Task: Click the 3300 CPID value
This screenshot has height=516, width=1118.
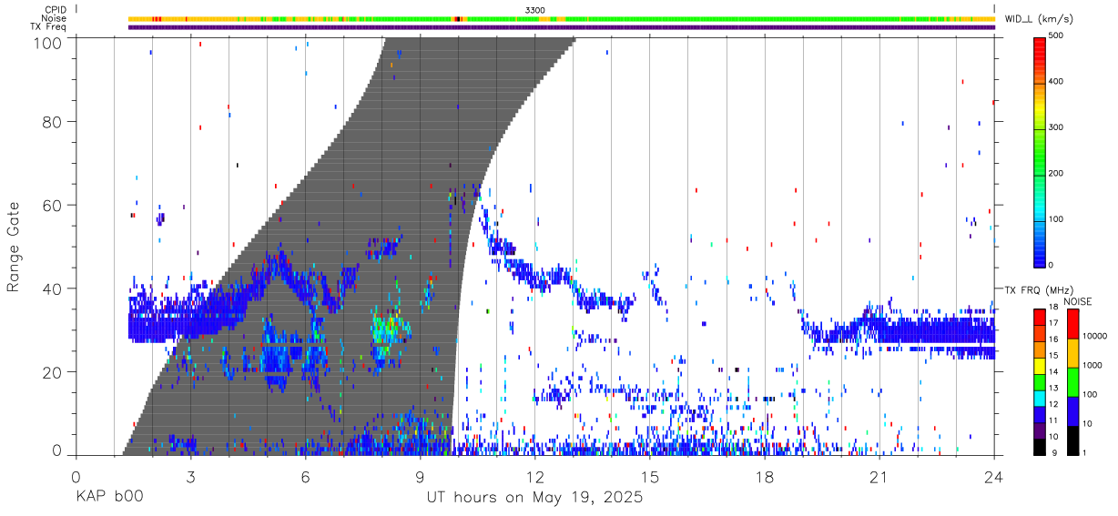Action: pos(534,9)
